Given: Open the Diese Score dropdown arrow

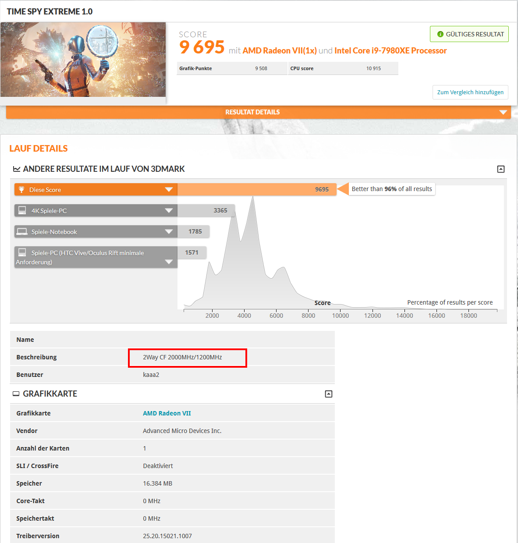Looking at the screenshot, I should tap(169, 189).
